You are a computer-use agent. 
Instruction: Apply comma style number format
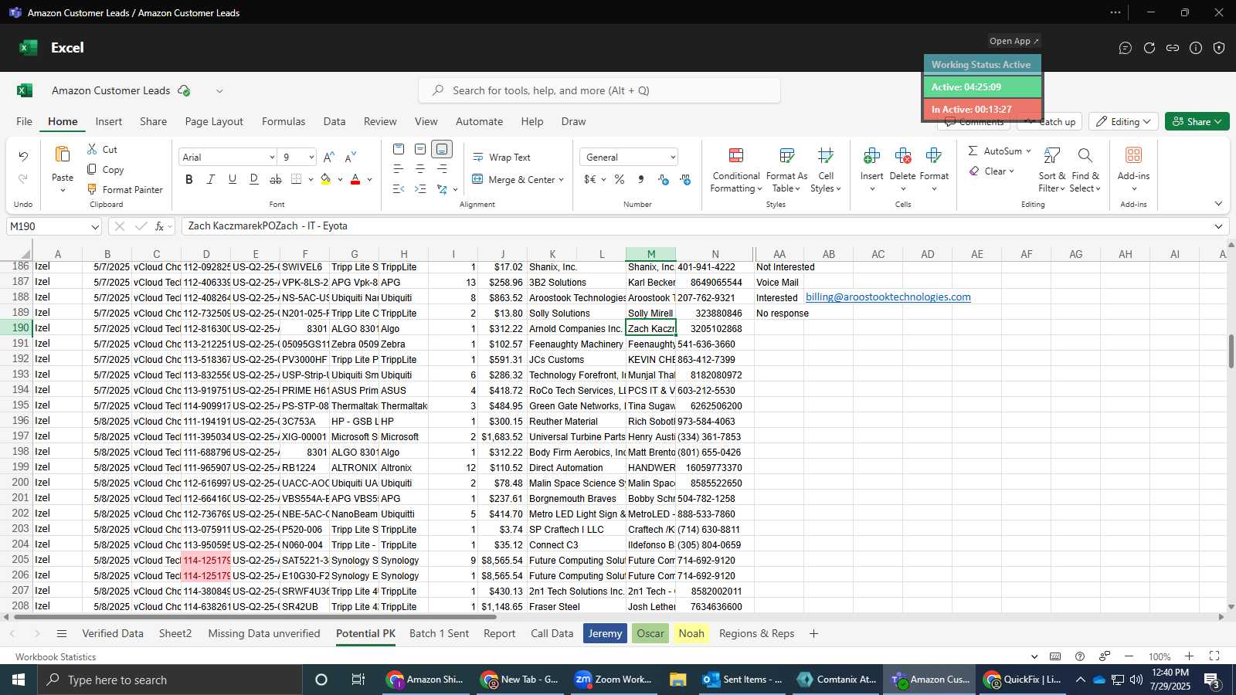click(x=641, y=179)
